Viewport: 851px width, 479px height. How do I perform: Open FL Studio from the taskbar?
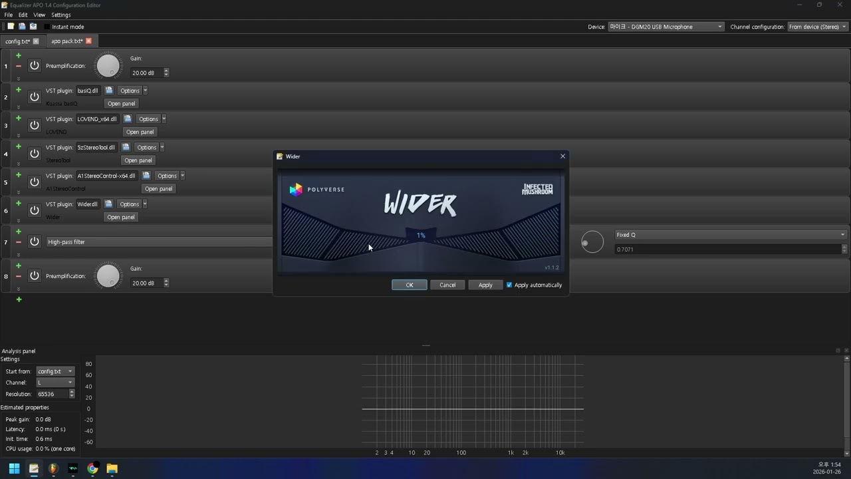(x=53, y=468)
